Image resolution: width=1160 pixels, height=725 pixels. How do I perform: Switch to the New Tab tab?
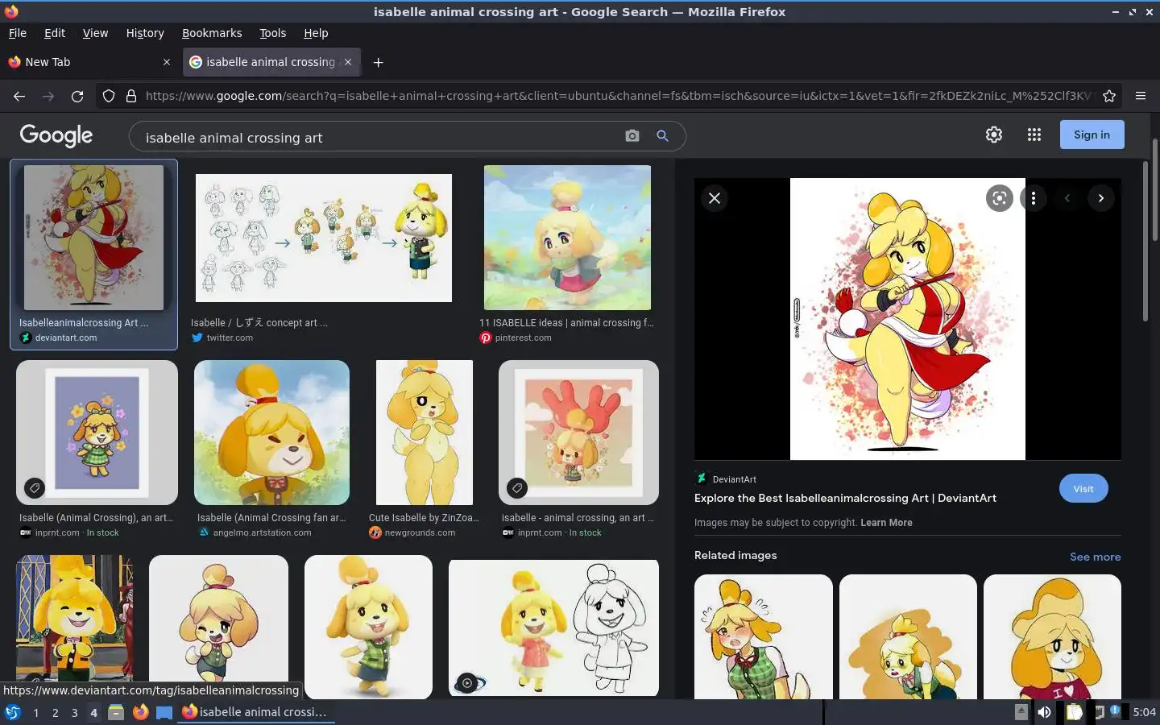click(x=89, y=62)
